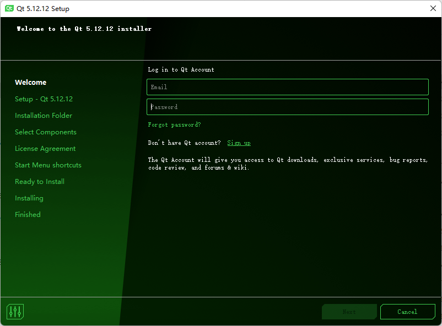Click inside the Email input field
This screenshot has width=442, height=326.
[x=287, y=87]
